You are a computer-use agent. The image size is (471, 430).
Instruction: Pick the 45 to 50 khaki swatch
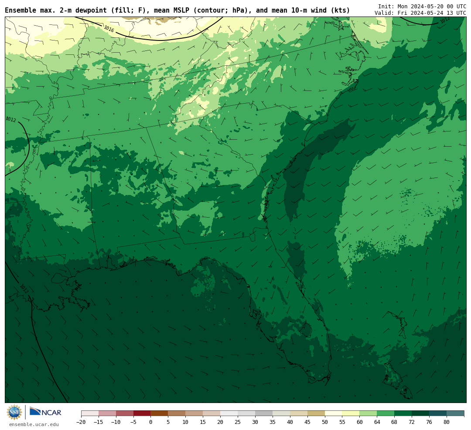click(316, 413)
